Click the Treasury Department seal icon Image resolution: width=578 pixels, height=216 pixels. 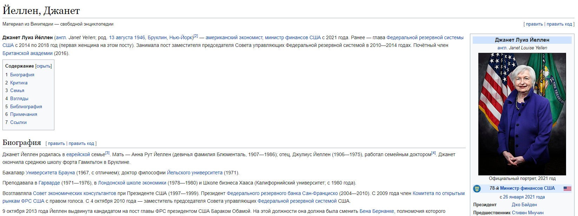(477, 189)
